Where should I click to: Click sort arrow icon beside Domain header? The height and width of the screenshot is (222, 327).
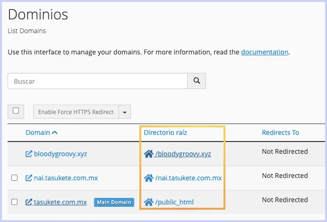click(55, 133)
